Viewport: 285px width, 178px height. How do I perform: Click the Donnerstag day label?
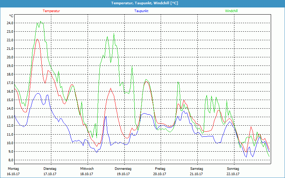(x=123, y=169)
